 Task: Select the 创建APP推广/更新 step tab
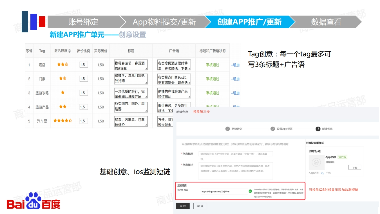(x=249, y=22)
